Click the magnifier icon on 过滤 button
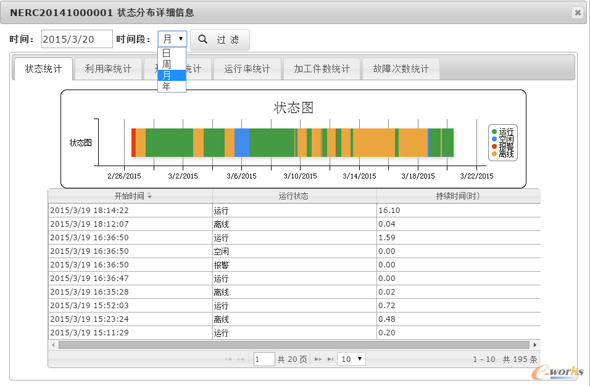The height and width of the screenshot is (386, 590). click(202, 39)
